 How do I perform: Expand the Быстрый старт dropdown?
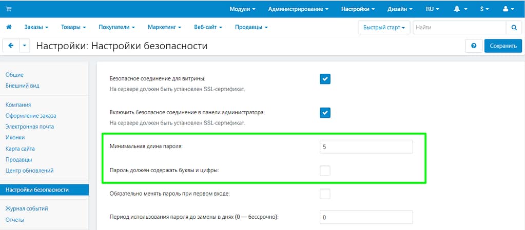click(x=383, y=27)
